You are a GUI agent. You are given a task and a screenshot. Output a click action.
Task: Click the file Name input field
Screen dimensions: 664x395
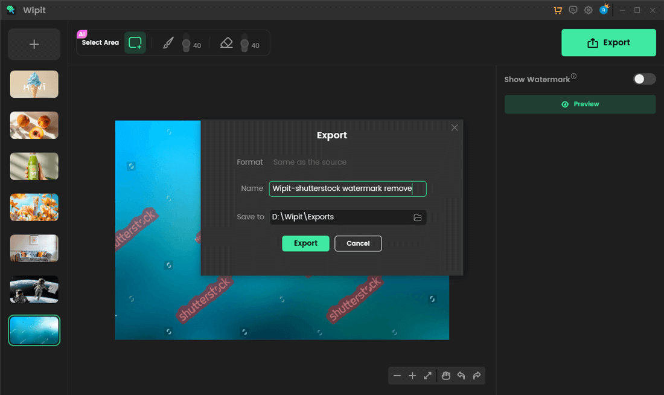pyautogui.click(x=347, y=189)
